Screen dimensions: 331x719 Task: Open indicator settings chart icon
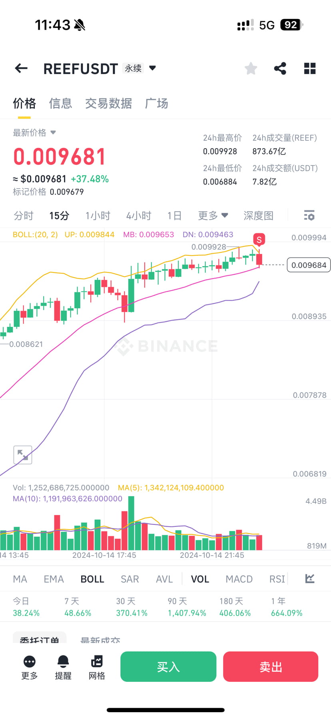(310, 578)
